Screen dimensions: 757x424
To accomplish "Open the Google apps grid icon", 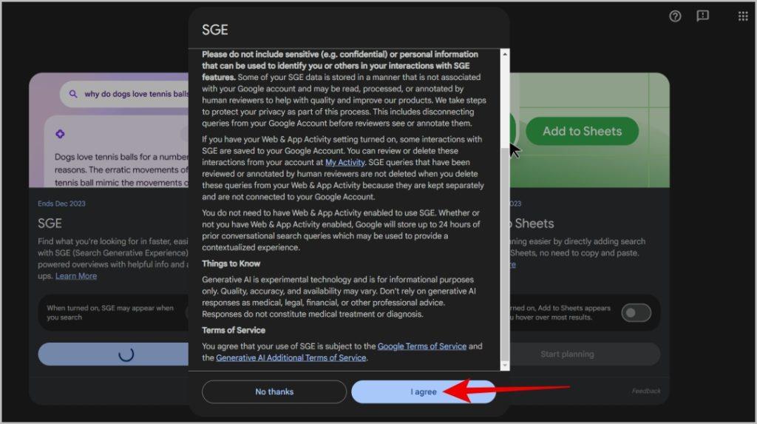I will pyautogui.click(x=743, y=16).
